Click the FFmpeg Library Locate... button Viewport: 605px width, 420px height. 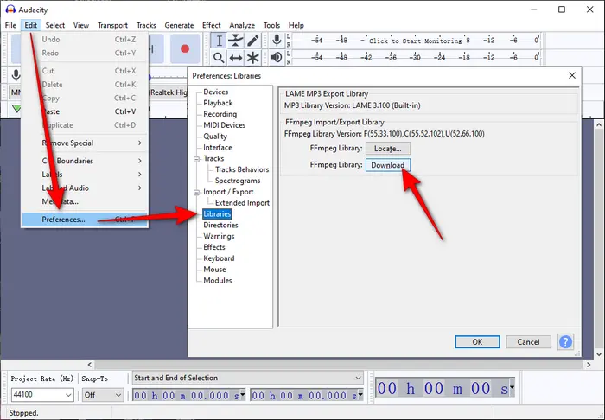[388, 149]
